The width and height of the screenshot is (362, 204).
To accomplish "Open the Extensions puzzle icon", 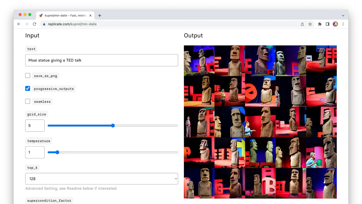I will click(x=320, y=24).
